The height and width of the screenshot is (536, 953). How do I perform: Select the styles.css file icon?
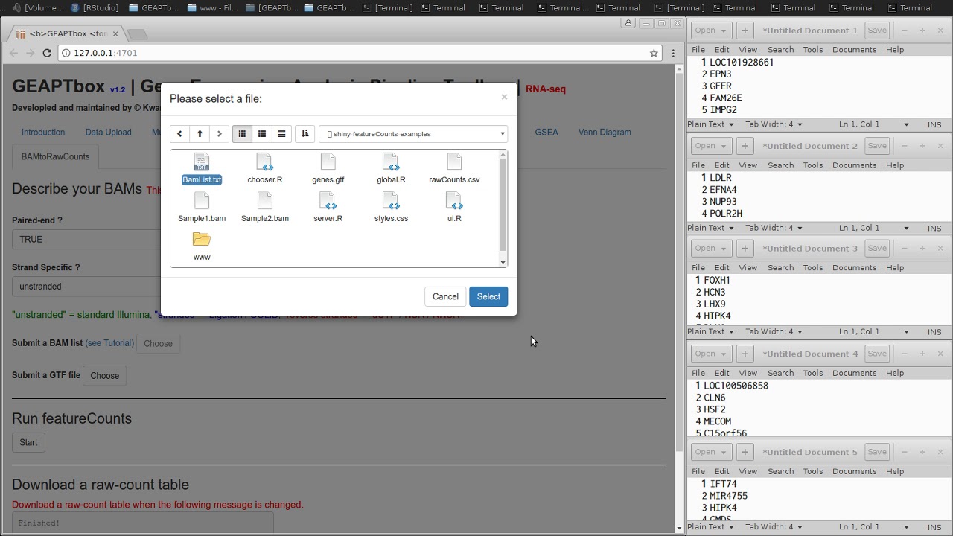(x=391, y=200)
